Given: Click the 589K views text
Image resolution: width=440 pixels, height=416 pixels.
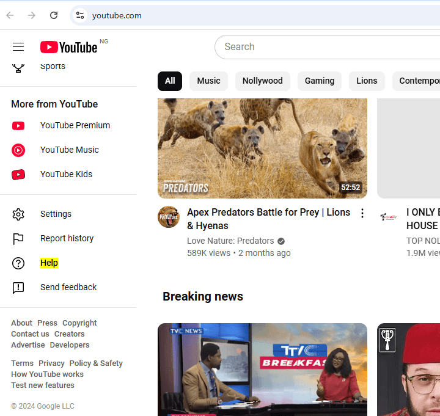Looking at the screenshot, I should click(x=208, y=254).
